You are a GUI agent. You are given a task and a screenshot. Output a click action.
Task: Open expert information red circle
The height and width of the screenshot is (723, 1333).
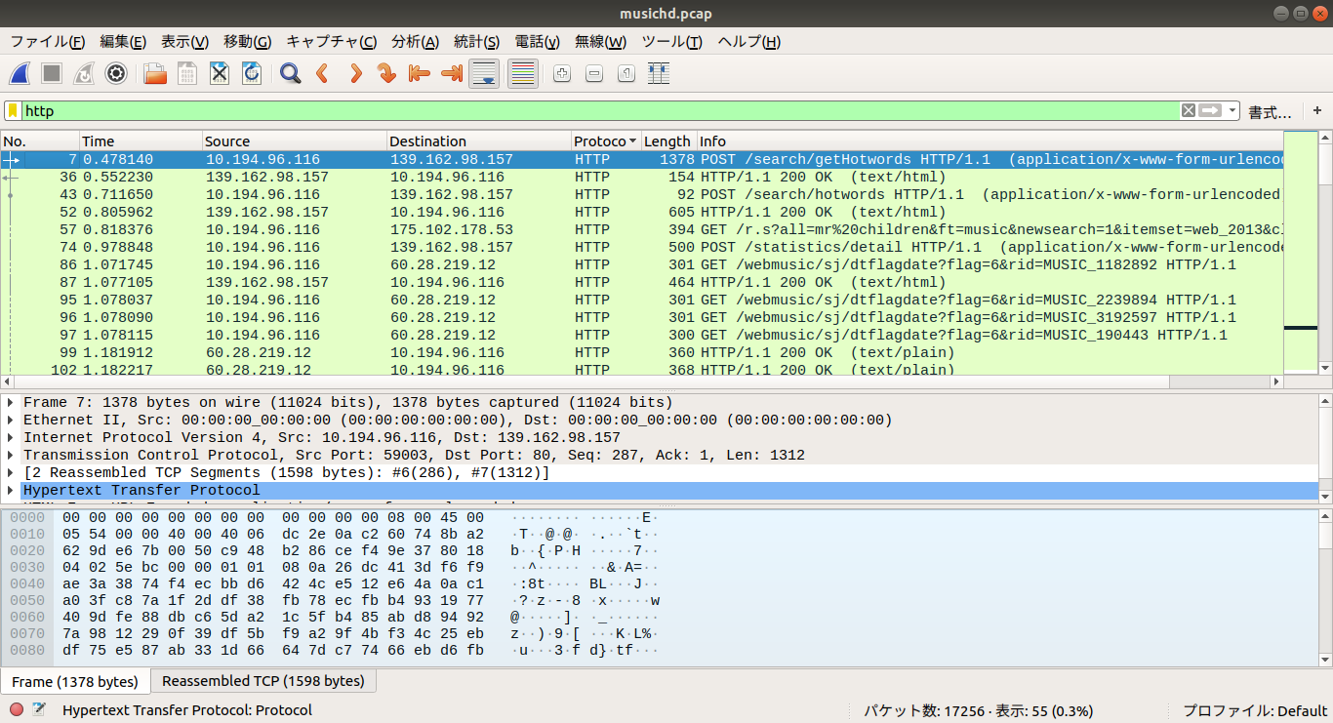point(17,709)
